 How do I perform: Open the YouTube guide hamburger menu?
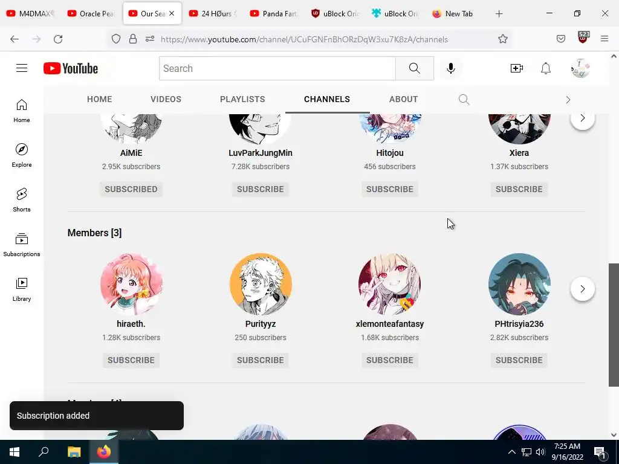point(22,68)
